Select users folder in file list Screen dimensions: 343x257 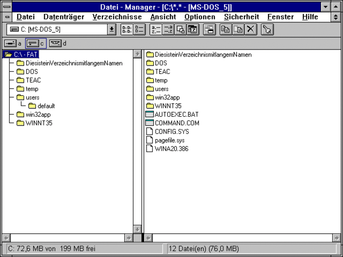162,89
